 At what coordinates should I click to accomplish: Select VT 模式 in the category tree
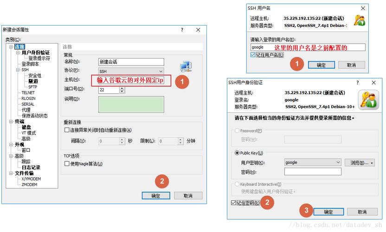click(29, 133)
